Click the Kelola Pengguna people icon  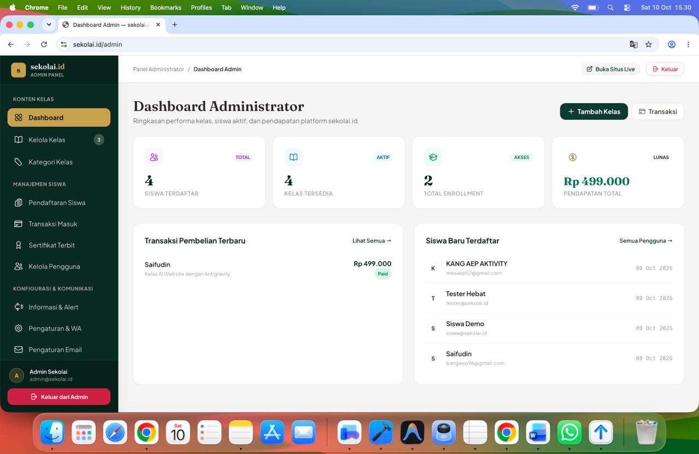pyautogui.click(x=18, y=267)
